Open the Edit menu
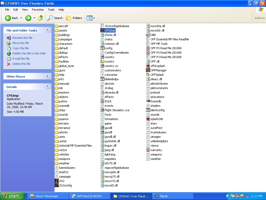Viewport: 266px width, 200px height. click(16, 10)
